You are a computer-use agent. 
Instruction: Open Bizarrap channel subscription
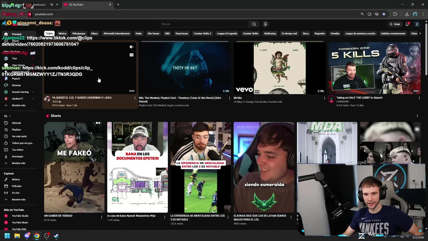(x=16, y=85)
